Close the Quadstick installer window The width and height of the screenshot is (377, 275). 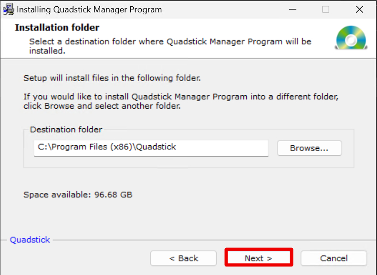tap(360, 10)
